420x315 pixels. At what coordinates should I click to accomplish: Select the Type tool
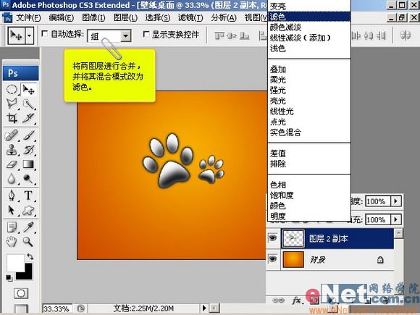[x=28, y=196]
